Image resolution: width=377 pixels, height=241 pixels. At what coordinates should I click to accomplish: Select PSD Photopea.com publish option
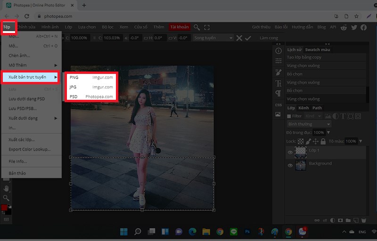[x=91, y=96]
